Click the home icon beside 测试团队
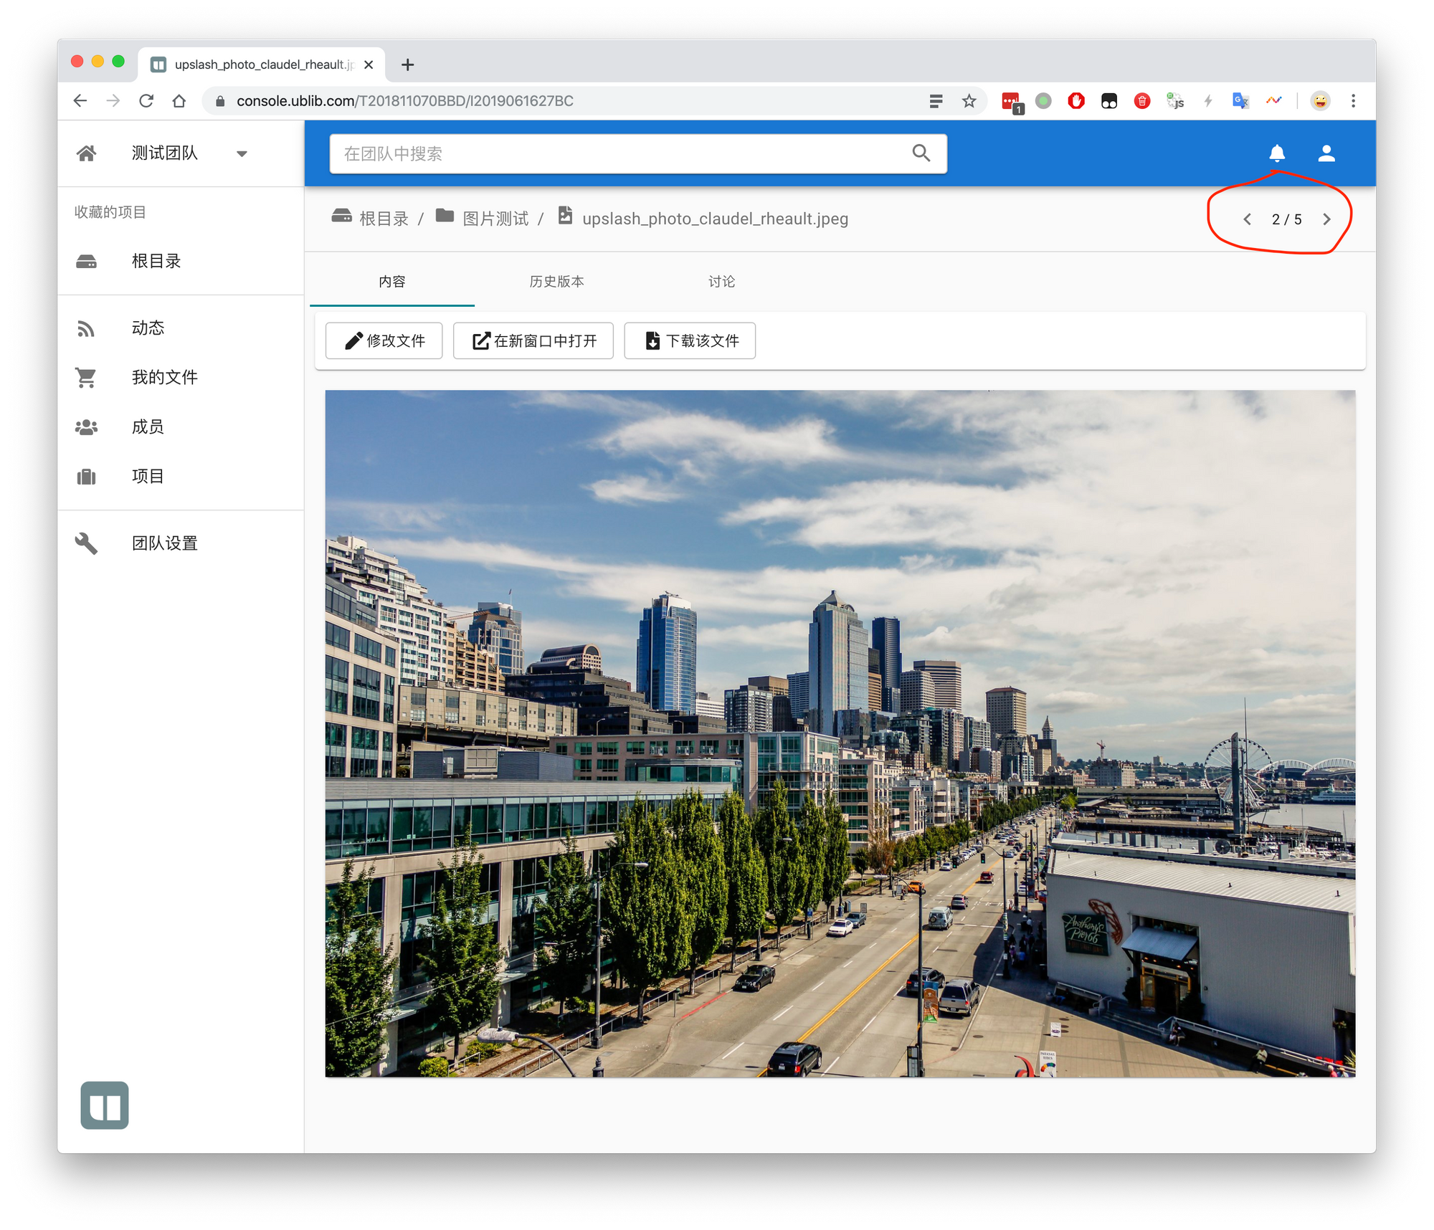The height and width of the screenshot is (1230, 1434). point(87,153)
